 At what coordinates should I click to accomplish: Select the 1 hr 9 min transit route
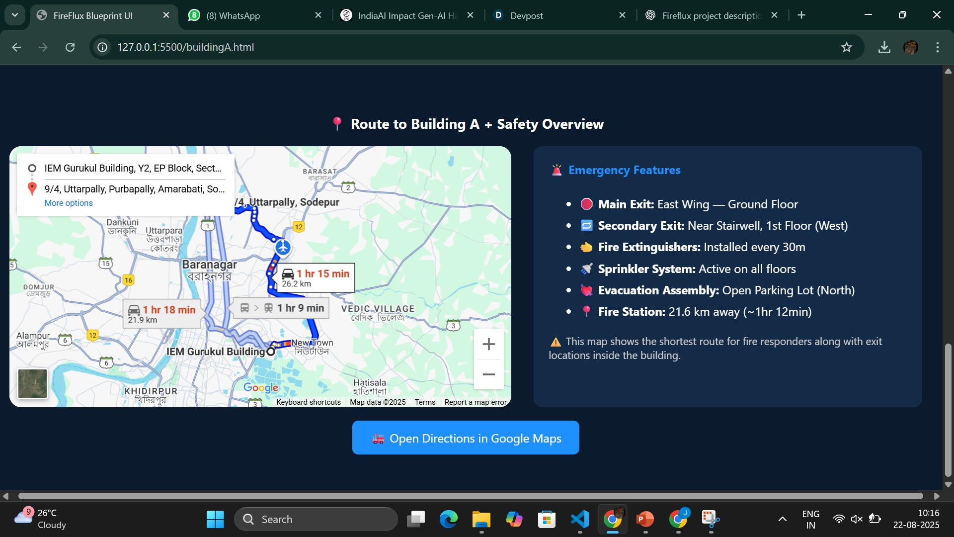coord(282,308)
